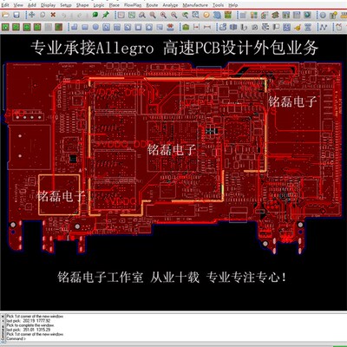Open the Display menu
The width and height of the screenshot is (347, 347).
pyautogui.click(x=48, y=5)
